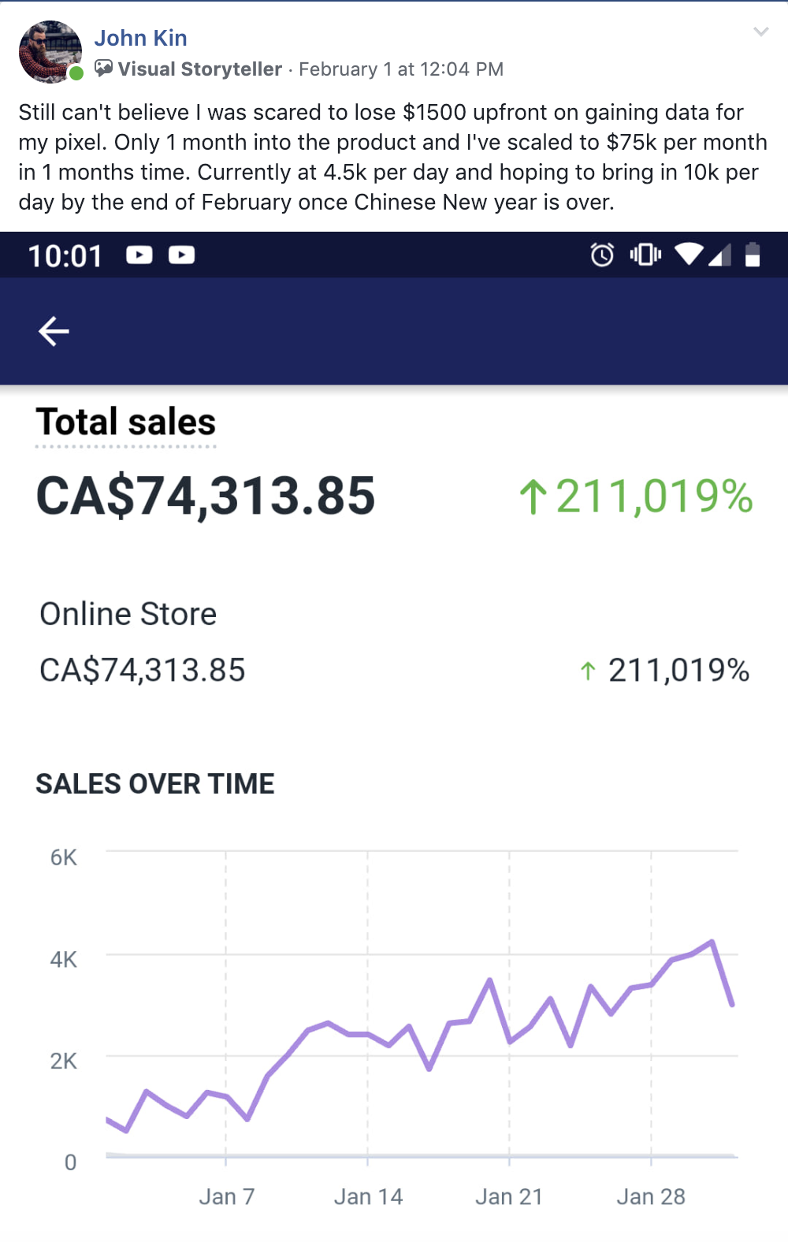Image resolution: width=788 pixels, height=1242 pixels.
Task: Tap the vibrate mode status icon
Action: 645,255
